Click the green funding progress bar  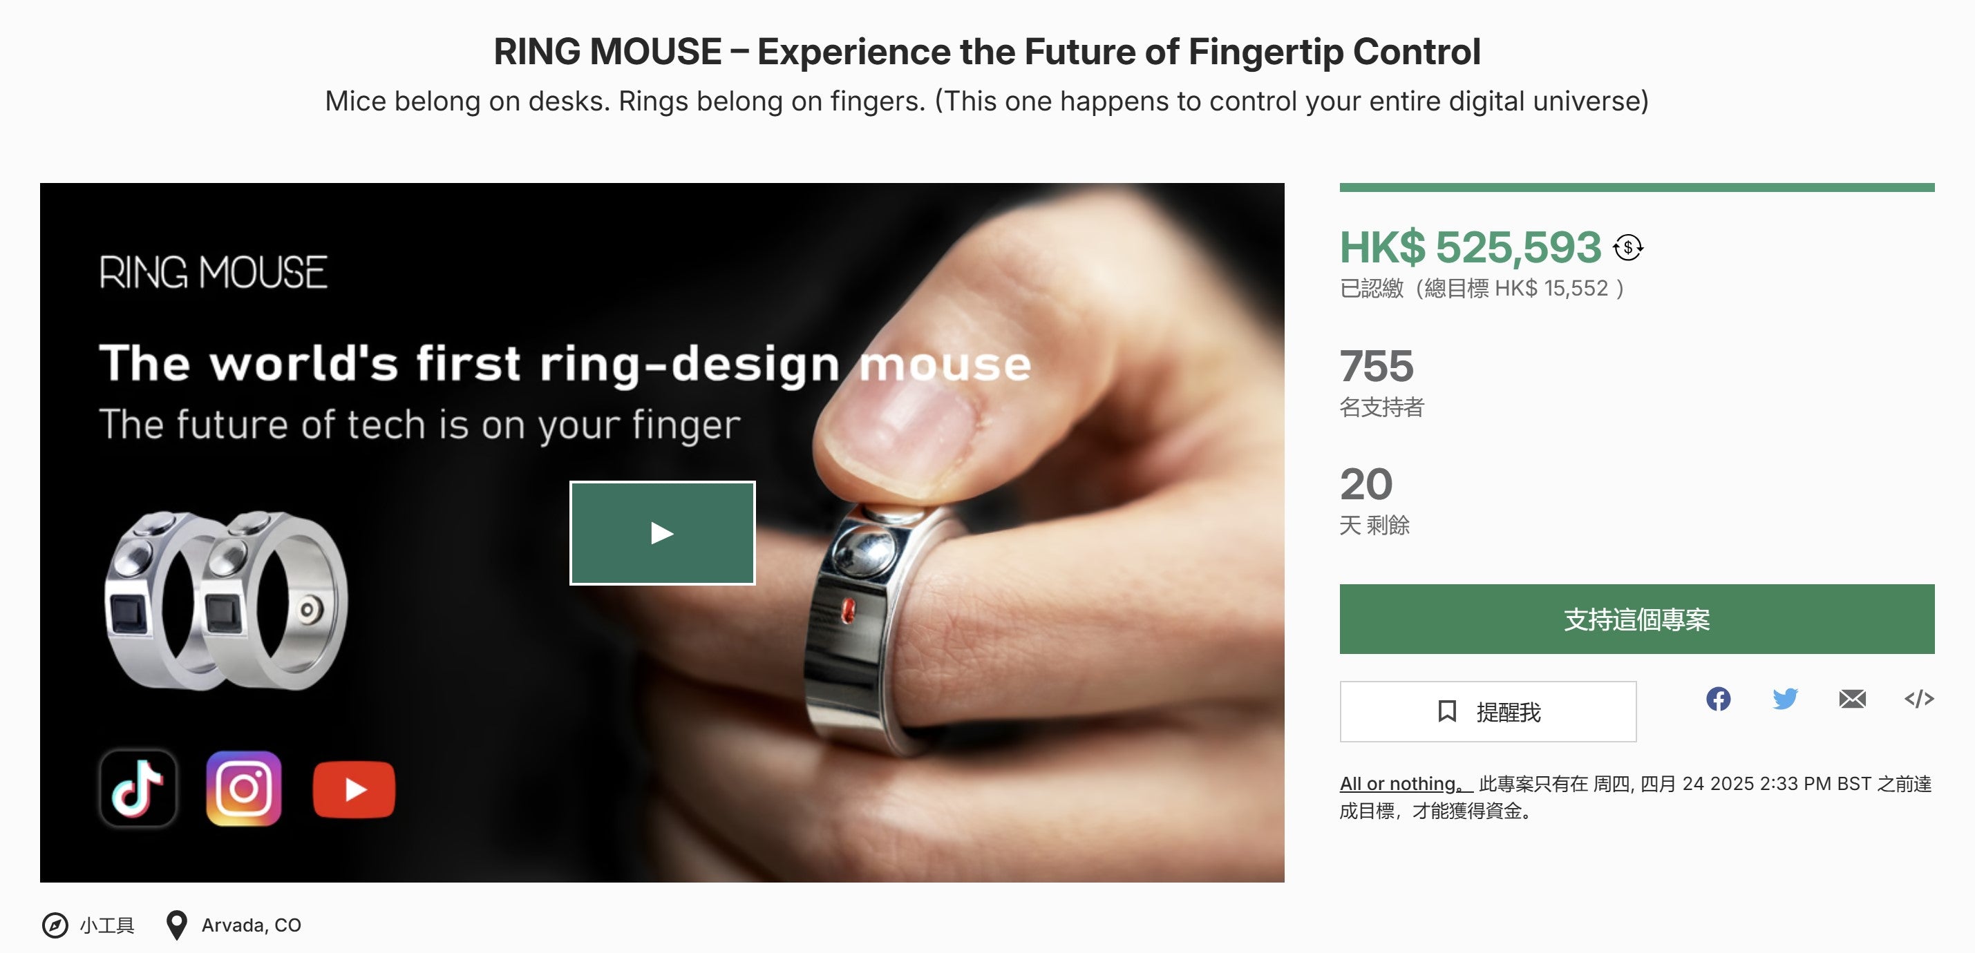click(1636, 188)
